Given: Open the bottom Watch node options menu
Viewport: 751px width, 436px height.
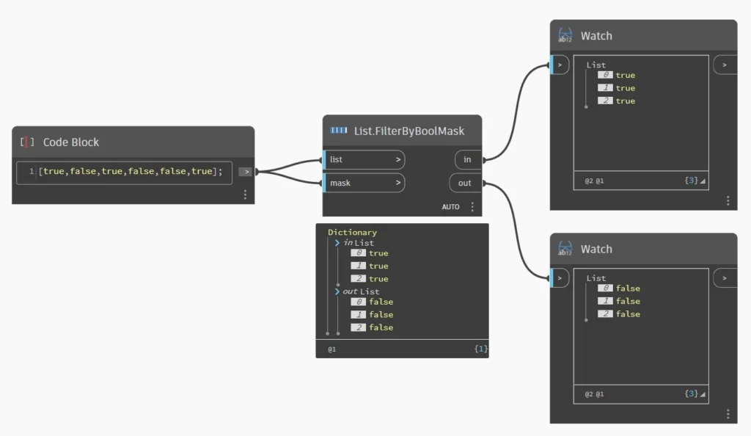Looking at the screenshot, I should point(728,413).
